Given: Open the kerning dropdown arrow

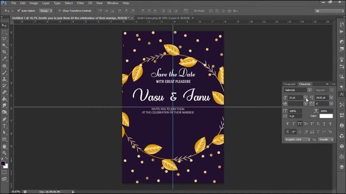Looking at the screenshot, I should point(305,103).
